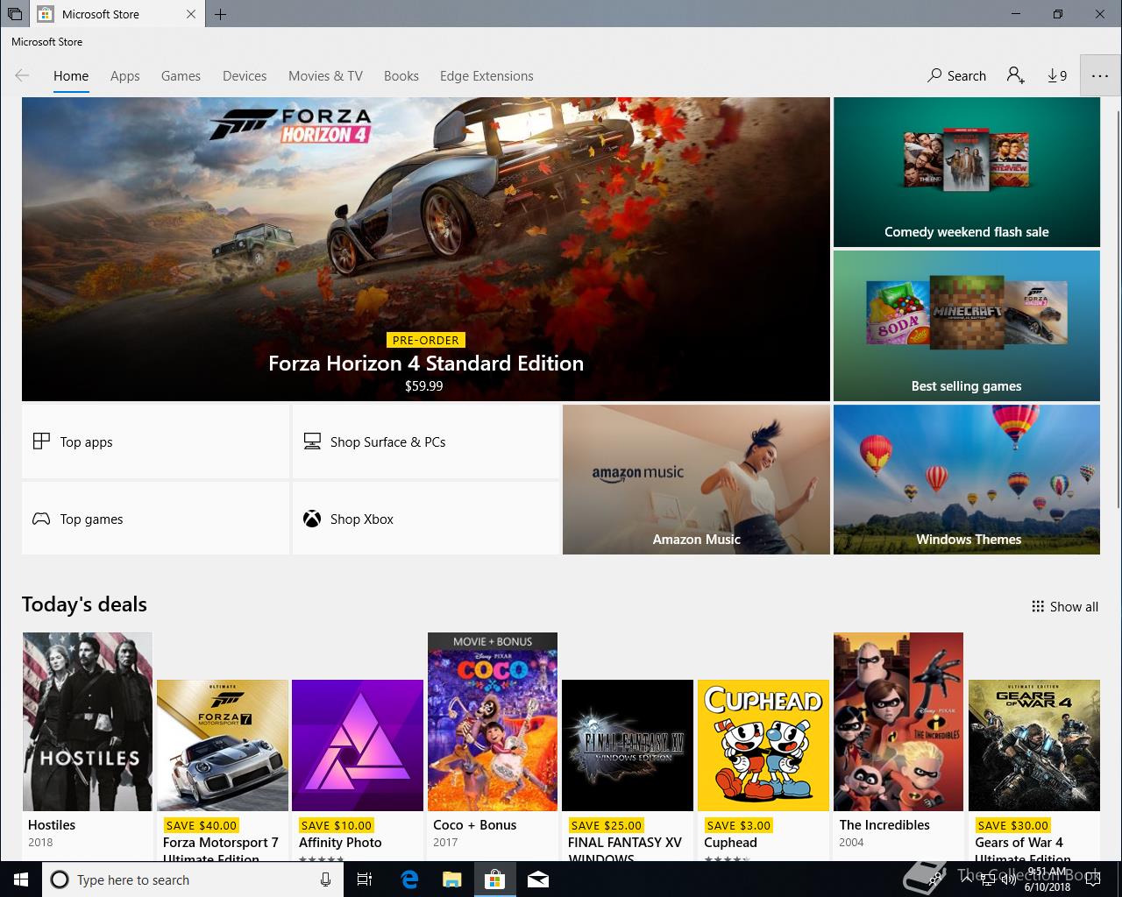The image size is (1122, 897).
Task: Open downloads and updates (9)
Action: 1057,76
